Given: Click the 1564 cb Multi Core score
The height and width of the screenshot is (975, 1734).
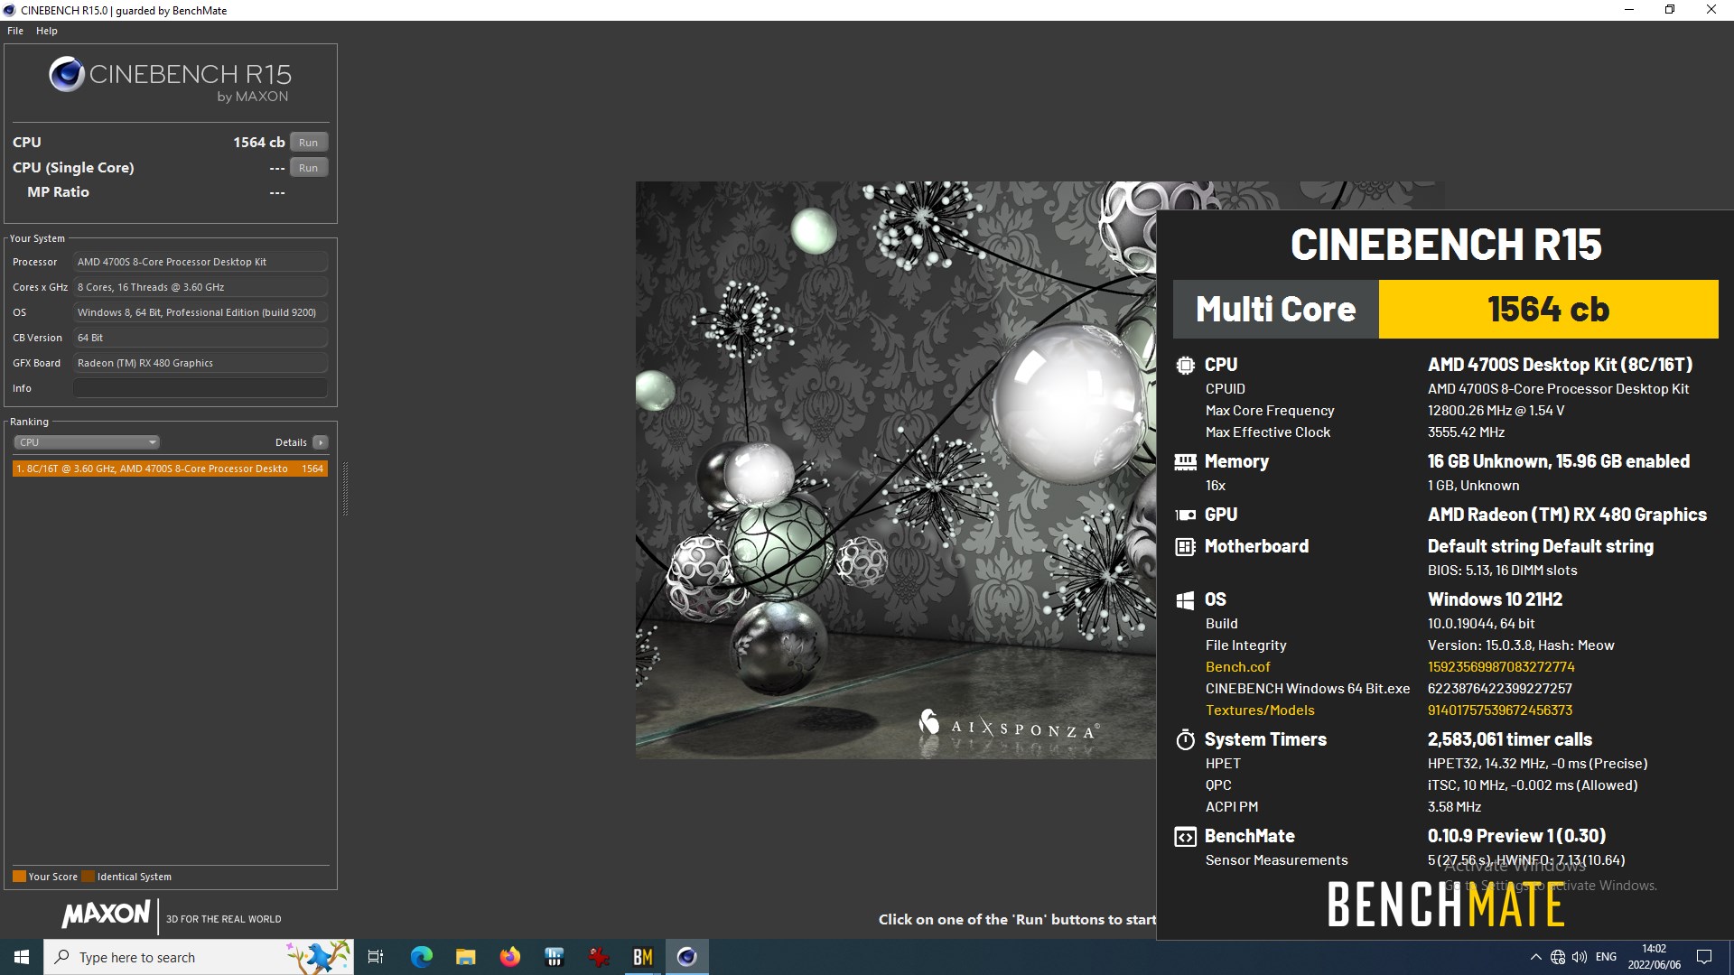Looking at the screenshot, I should pyautogui.click(x=1548, y=309).
